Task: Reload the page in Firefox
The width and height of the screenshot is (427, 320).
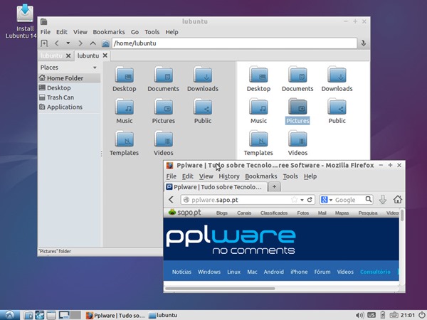Action: 310,200
